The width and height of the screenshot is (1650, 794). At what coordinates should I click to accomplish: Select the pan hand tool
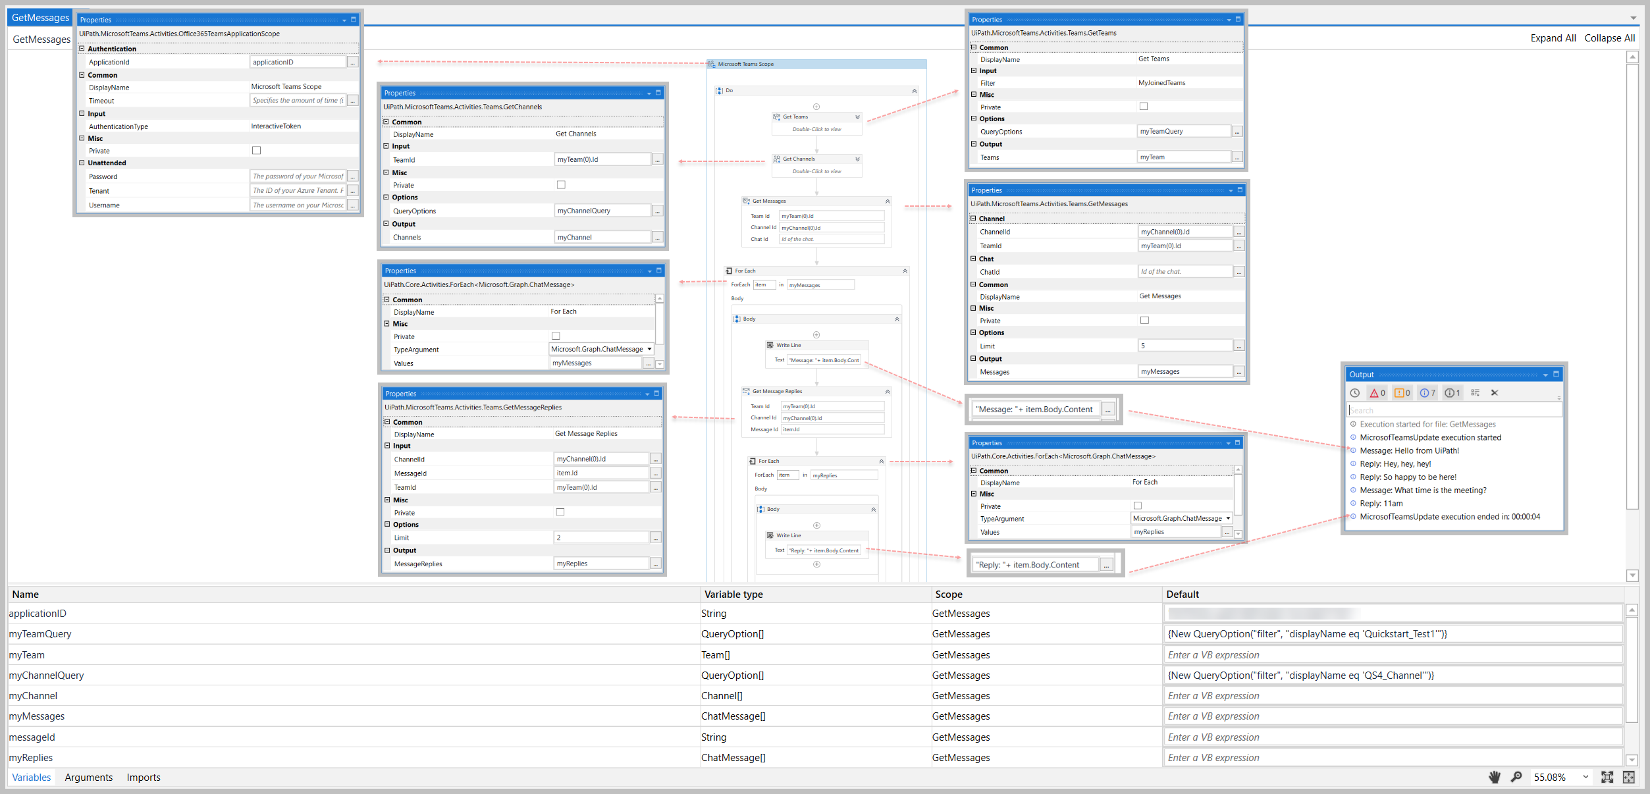[1495, 777]
